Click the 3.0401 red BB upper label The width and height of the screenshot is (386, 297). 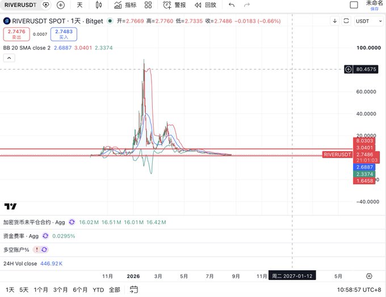click(364, 147)
